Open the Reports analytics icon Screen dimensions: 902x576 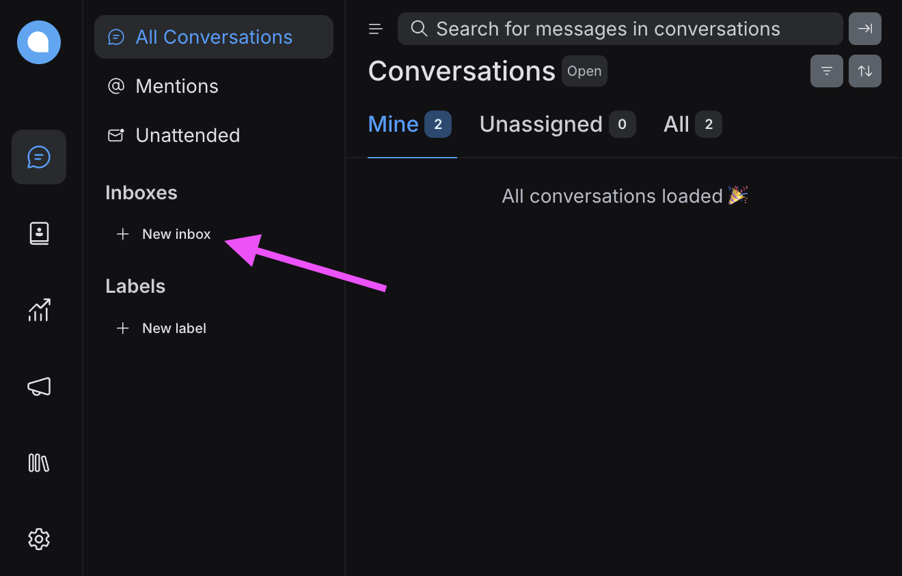point(39,310)
